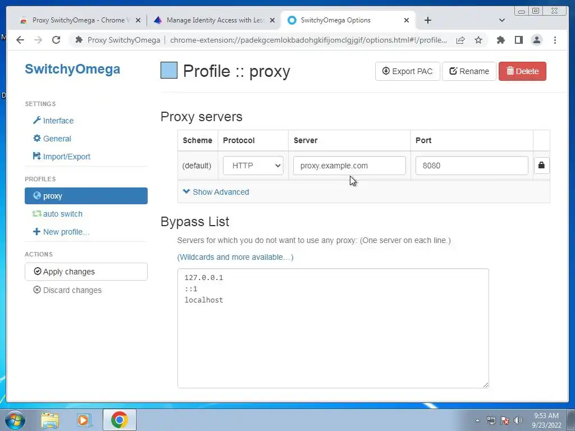The image size is (575, 431).
Task: Reload the current page
Action: (56, 40)
